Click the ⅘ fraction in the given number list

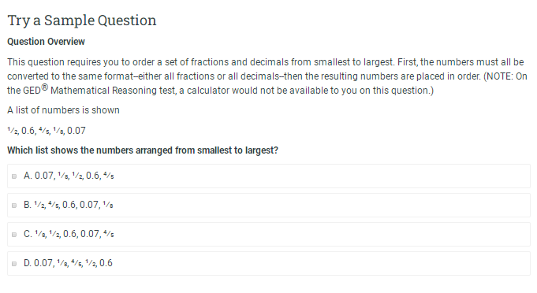44,131
